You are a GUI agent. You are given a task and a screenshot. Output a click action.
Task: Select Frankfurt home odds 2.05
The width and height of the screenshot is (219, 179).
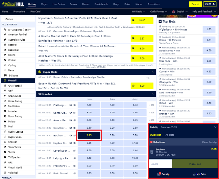point(89,165)
